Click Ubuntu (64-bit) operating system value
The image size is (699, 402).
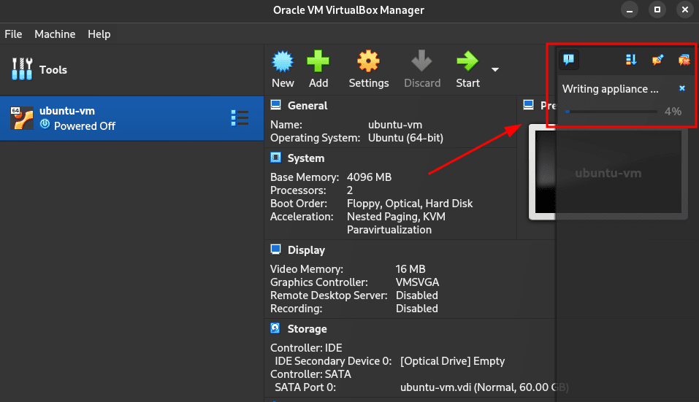coord(405,138)
